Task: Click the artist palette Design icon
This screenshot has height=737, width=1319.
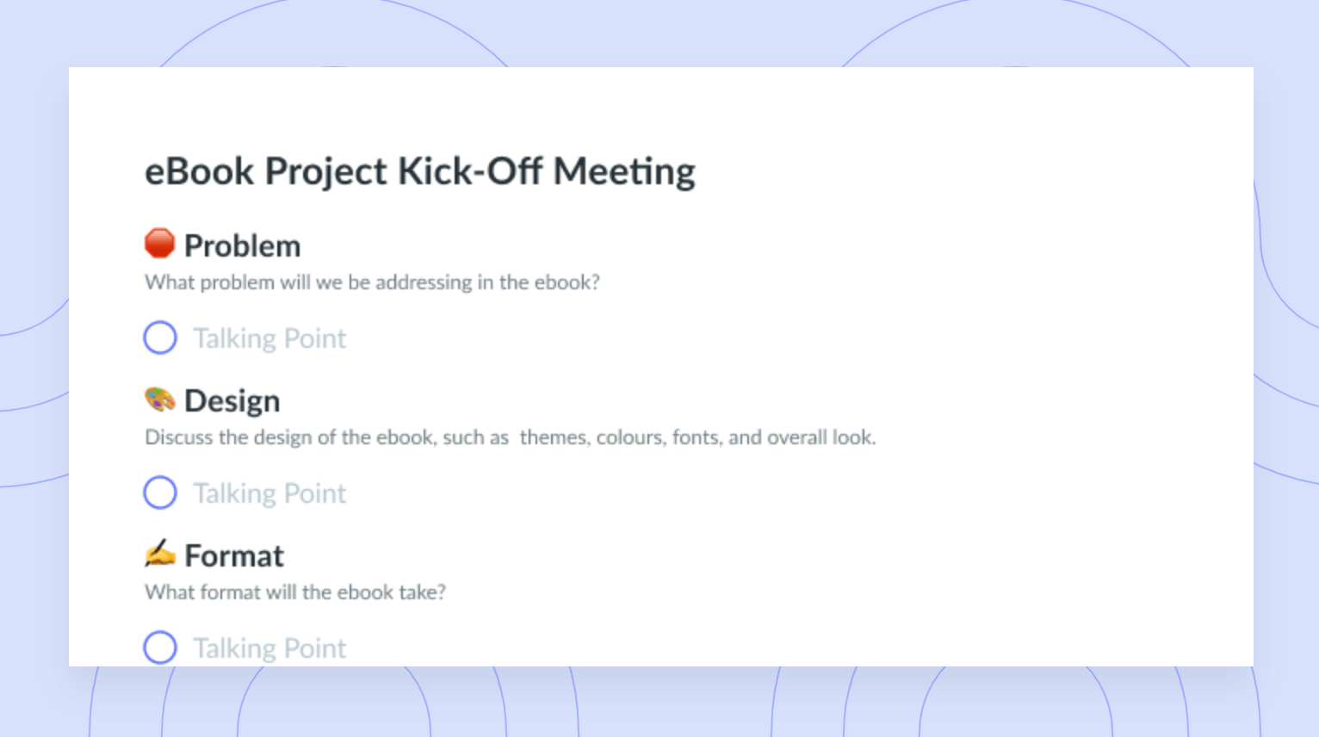Action: tap(159, 399)
